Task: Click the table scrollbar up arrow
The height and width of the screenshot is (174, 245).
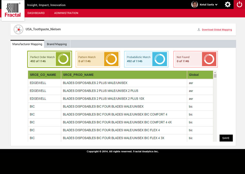Action: [x=215, y=72]
